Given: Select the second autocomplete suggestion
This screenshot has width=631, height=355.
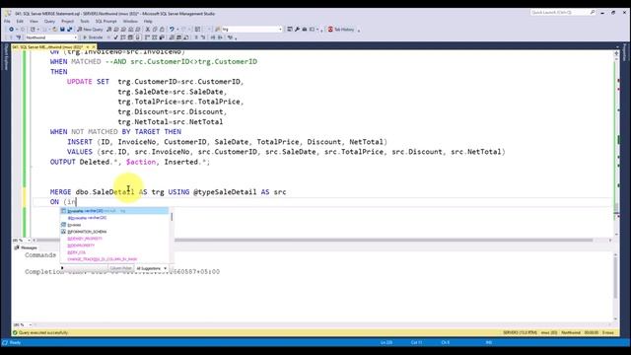Looking at the screenshot, I should (114, 218).
